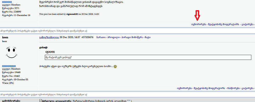Click the small 'keen' title under the username

pyautogui.click(x=4, y=41)
